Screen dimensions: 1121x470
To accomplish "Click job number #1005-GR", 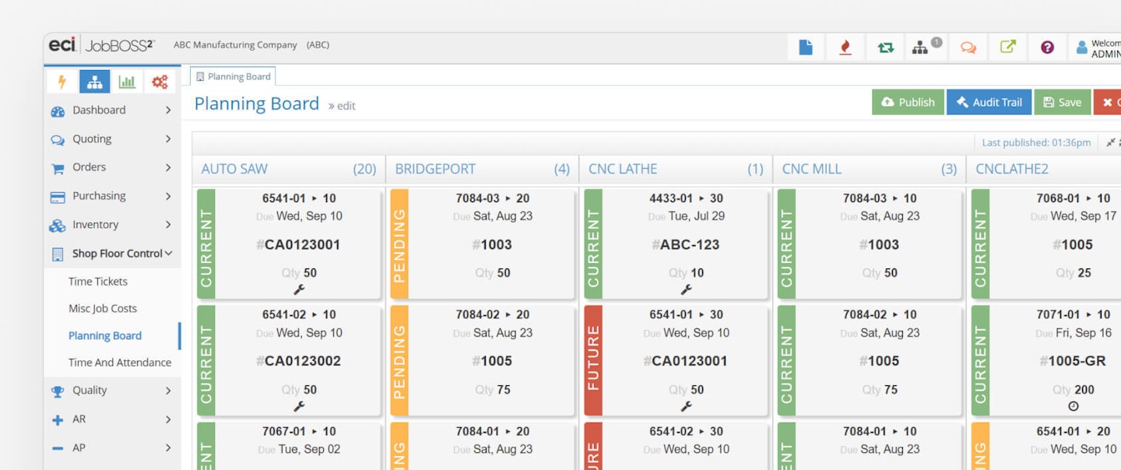I will click(x=1073, y=361).
